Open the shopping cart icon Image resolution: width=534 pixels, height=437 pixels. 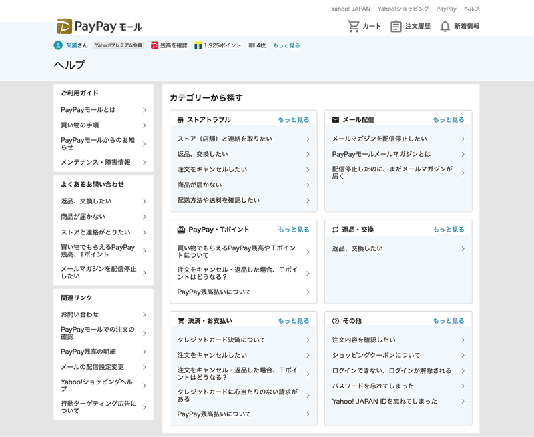[x=354, y=26]
